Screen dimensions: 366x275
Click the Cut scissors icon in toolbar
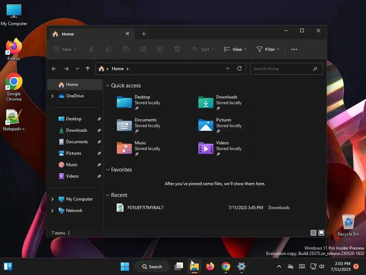point(91,49)
